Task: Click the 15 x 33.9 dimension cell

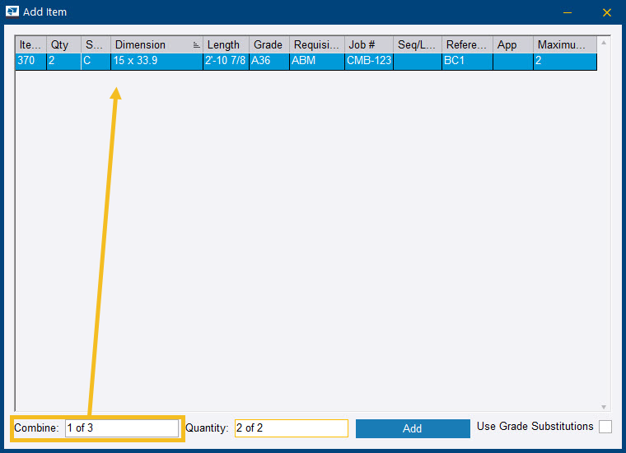Action: click(156, 62)
